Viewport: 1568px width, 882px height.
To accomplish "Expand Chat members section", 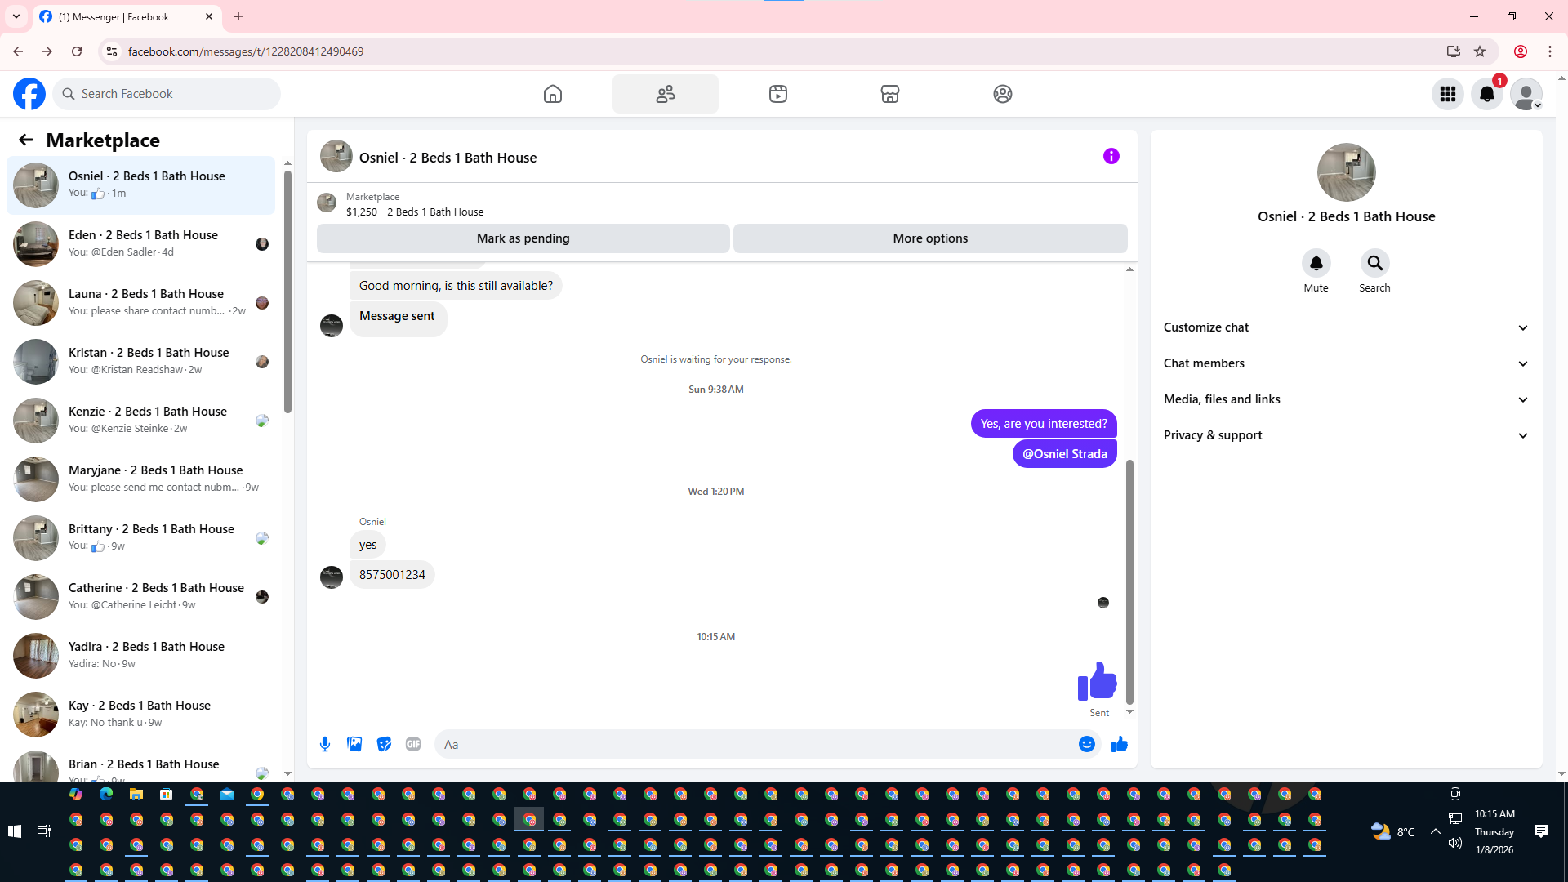I will 1347,363.
